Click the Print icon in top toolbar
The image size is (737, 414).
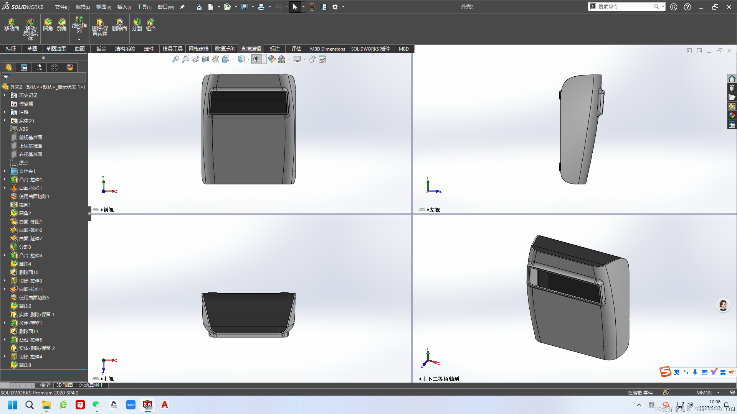261,7
